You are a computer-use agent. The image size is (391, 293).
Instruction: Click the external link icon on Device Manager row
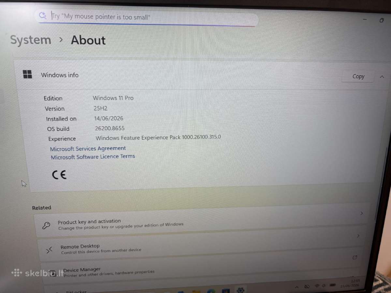(x=355, y=257)
